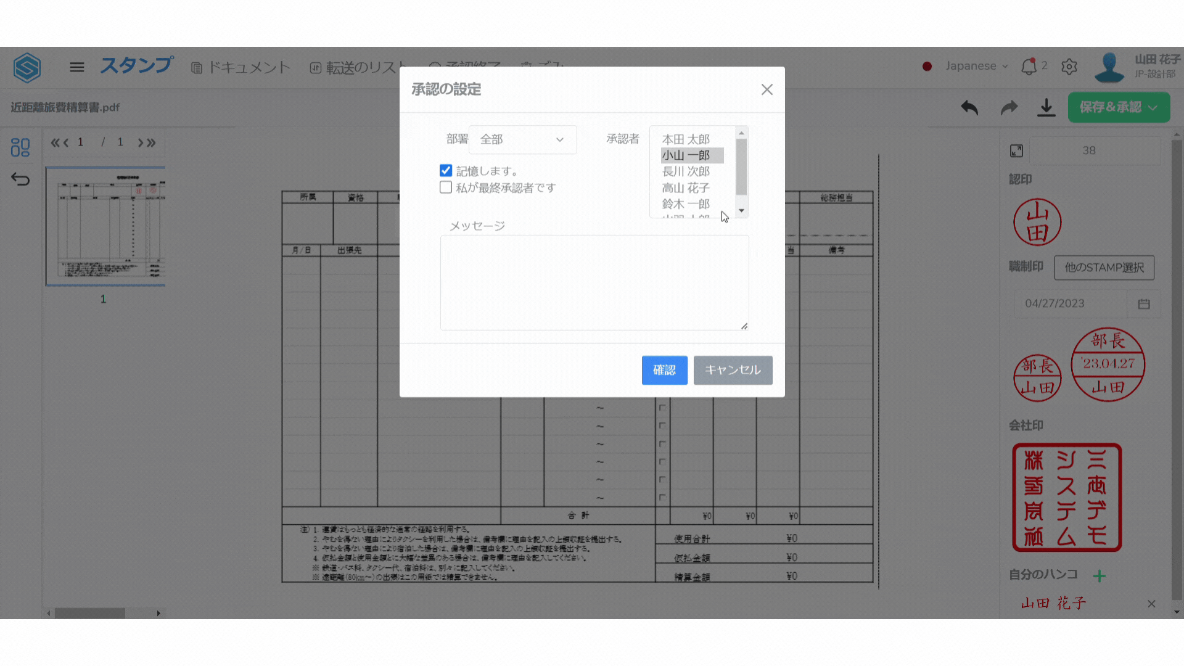Viewport: 1184px width, 666px height.
Task: Uncheck the 記憶します checkbox
Action: (446, 171)
